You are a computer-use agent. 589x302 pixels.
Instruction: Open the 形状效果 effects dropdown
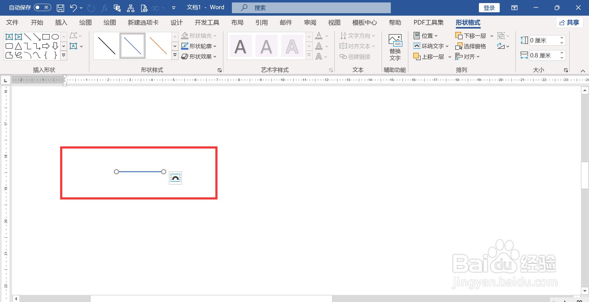(199, 56)
